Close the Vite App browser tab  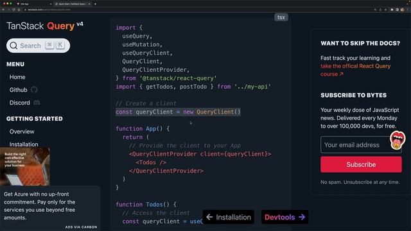51,4
